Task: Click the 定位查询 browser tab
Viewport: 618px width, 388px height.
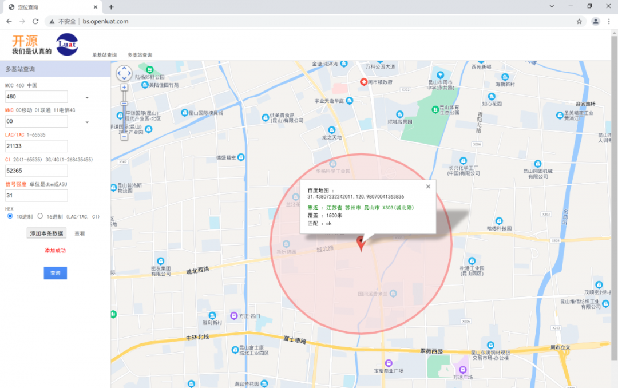Action: [54, 7]
